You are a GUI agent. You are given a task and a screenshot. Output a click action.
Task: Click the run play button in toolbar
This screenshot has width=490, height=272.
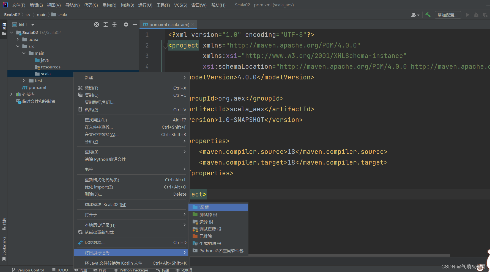467,15
